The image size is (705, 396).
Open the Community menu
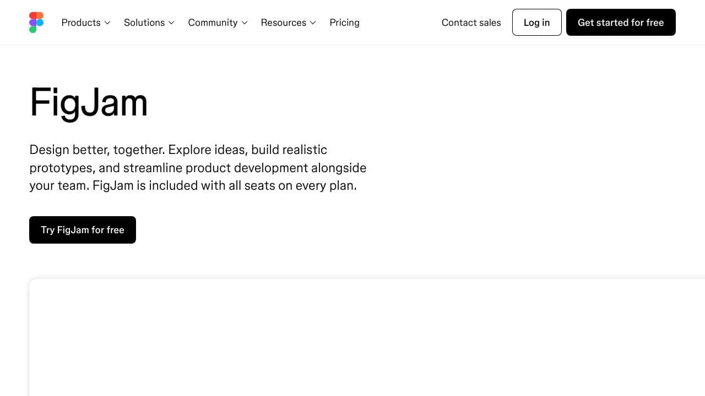point(218,23)
